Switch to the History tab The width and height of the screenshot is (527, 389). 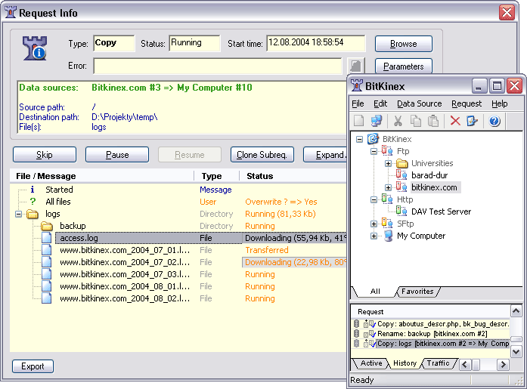click(405, 363)
